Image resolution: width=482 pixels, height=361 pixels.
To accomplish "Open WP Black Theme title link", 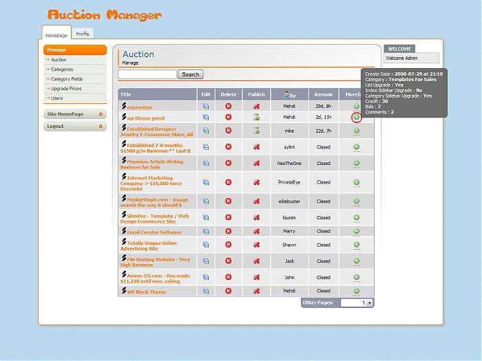I will pyautogui.click(x=146, y=292).
